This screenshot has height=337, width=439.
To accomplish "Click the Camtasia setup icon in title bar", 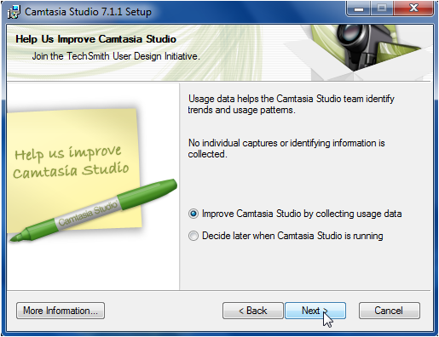I will point(14,12).
